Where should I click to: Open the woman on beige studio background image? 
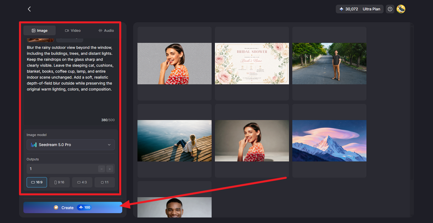coord(252,141)
